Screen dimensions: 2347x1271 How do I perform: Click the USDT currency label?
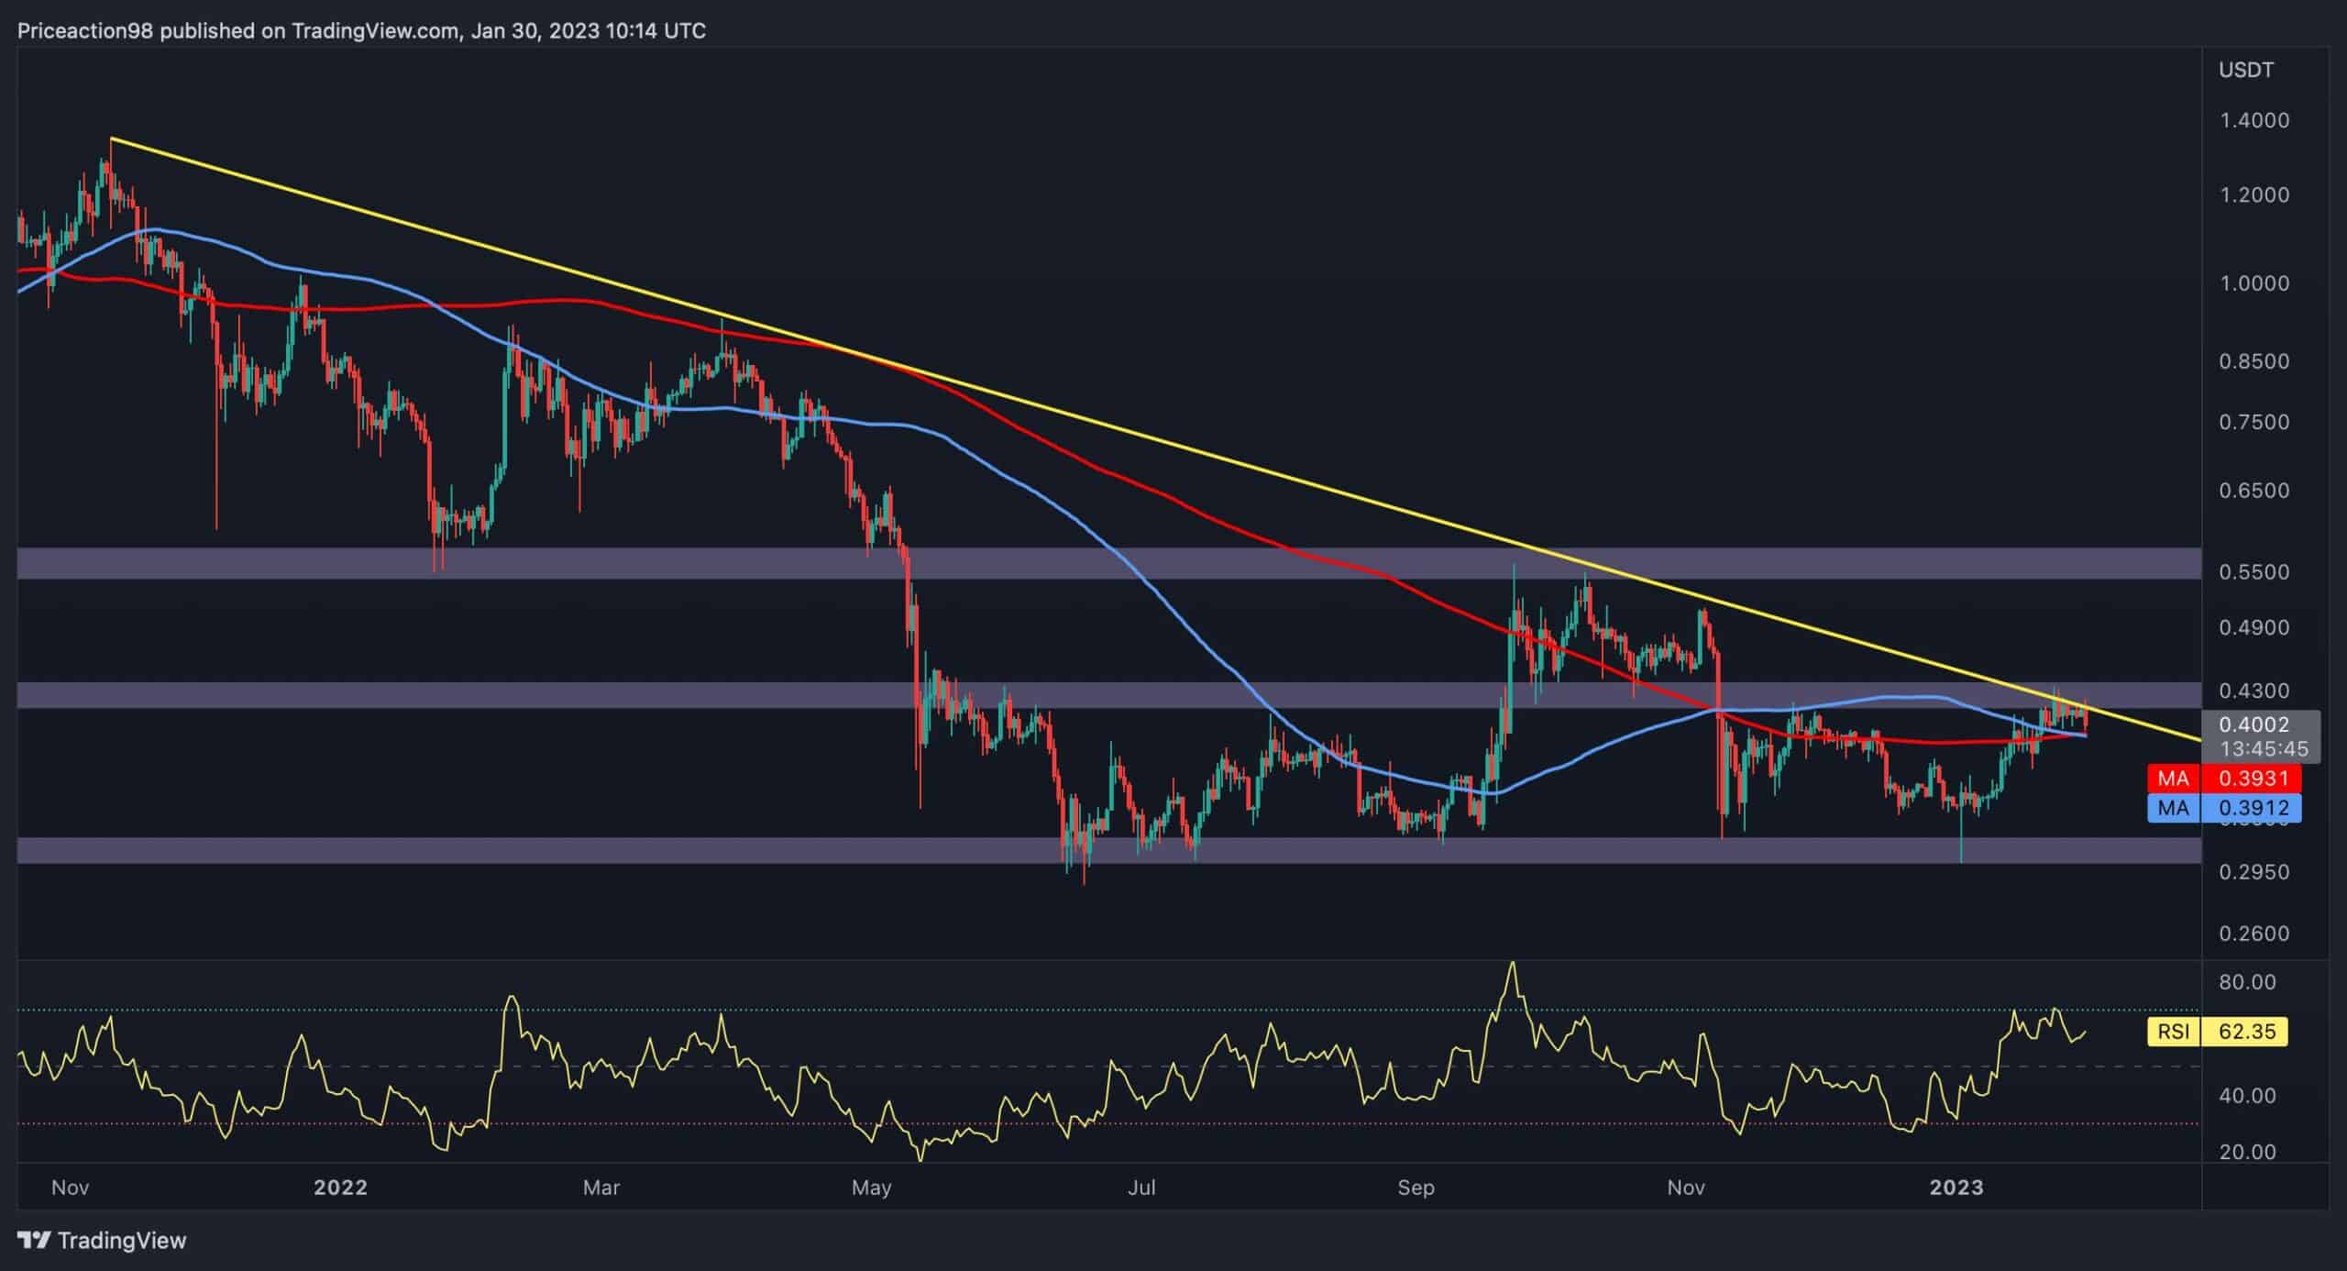pos(2246,70)
